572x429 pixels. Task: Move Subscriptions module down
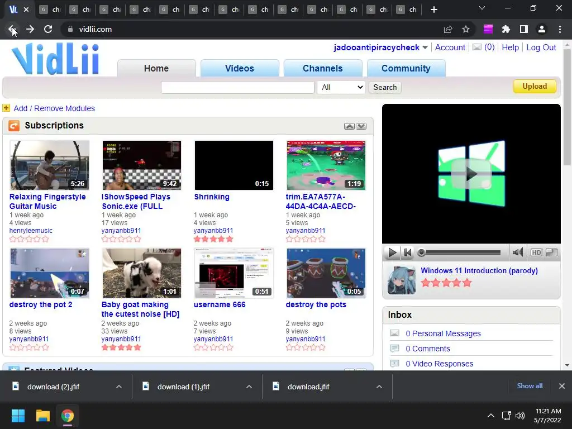point(361,126)
